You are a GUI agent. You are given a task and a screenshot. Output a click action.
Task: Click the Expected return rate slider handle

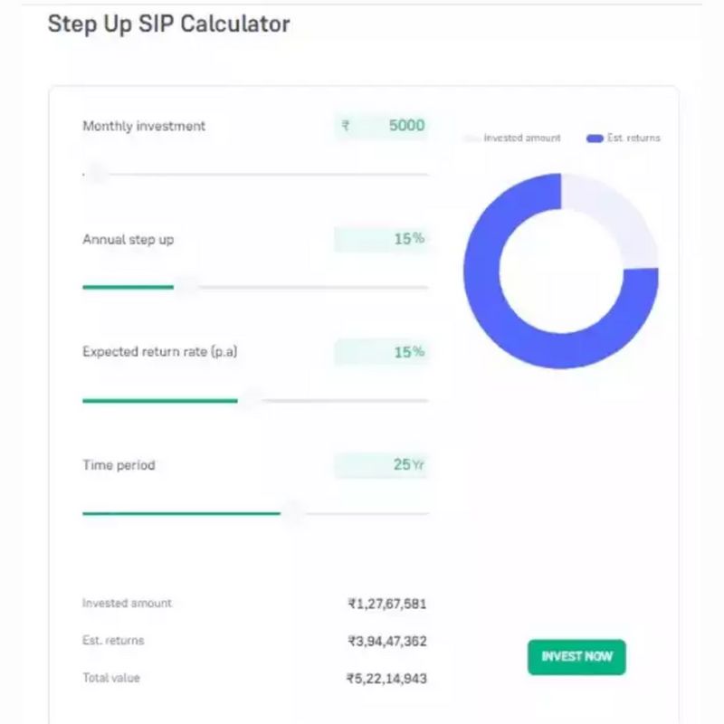tap(251, 400)
